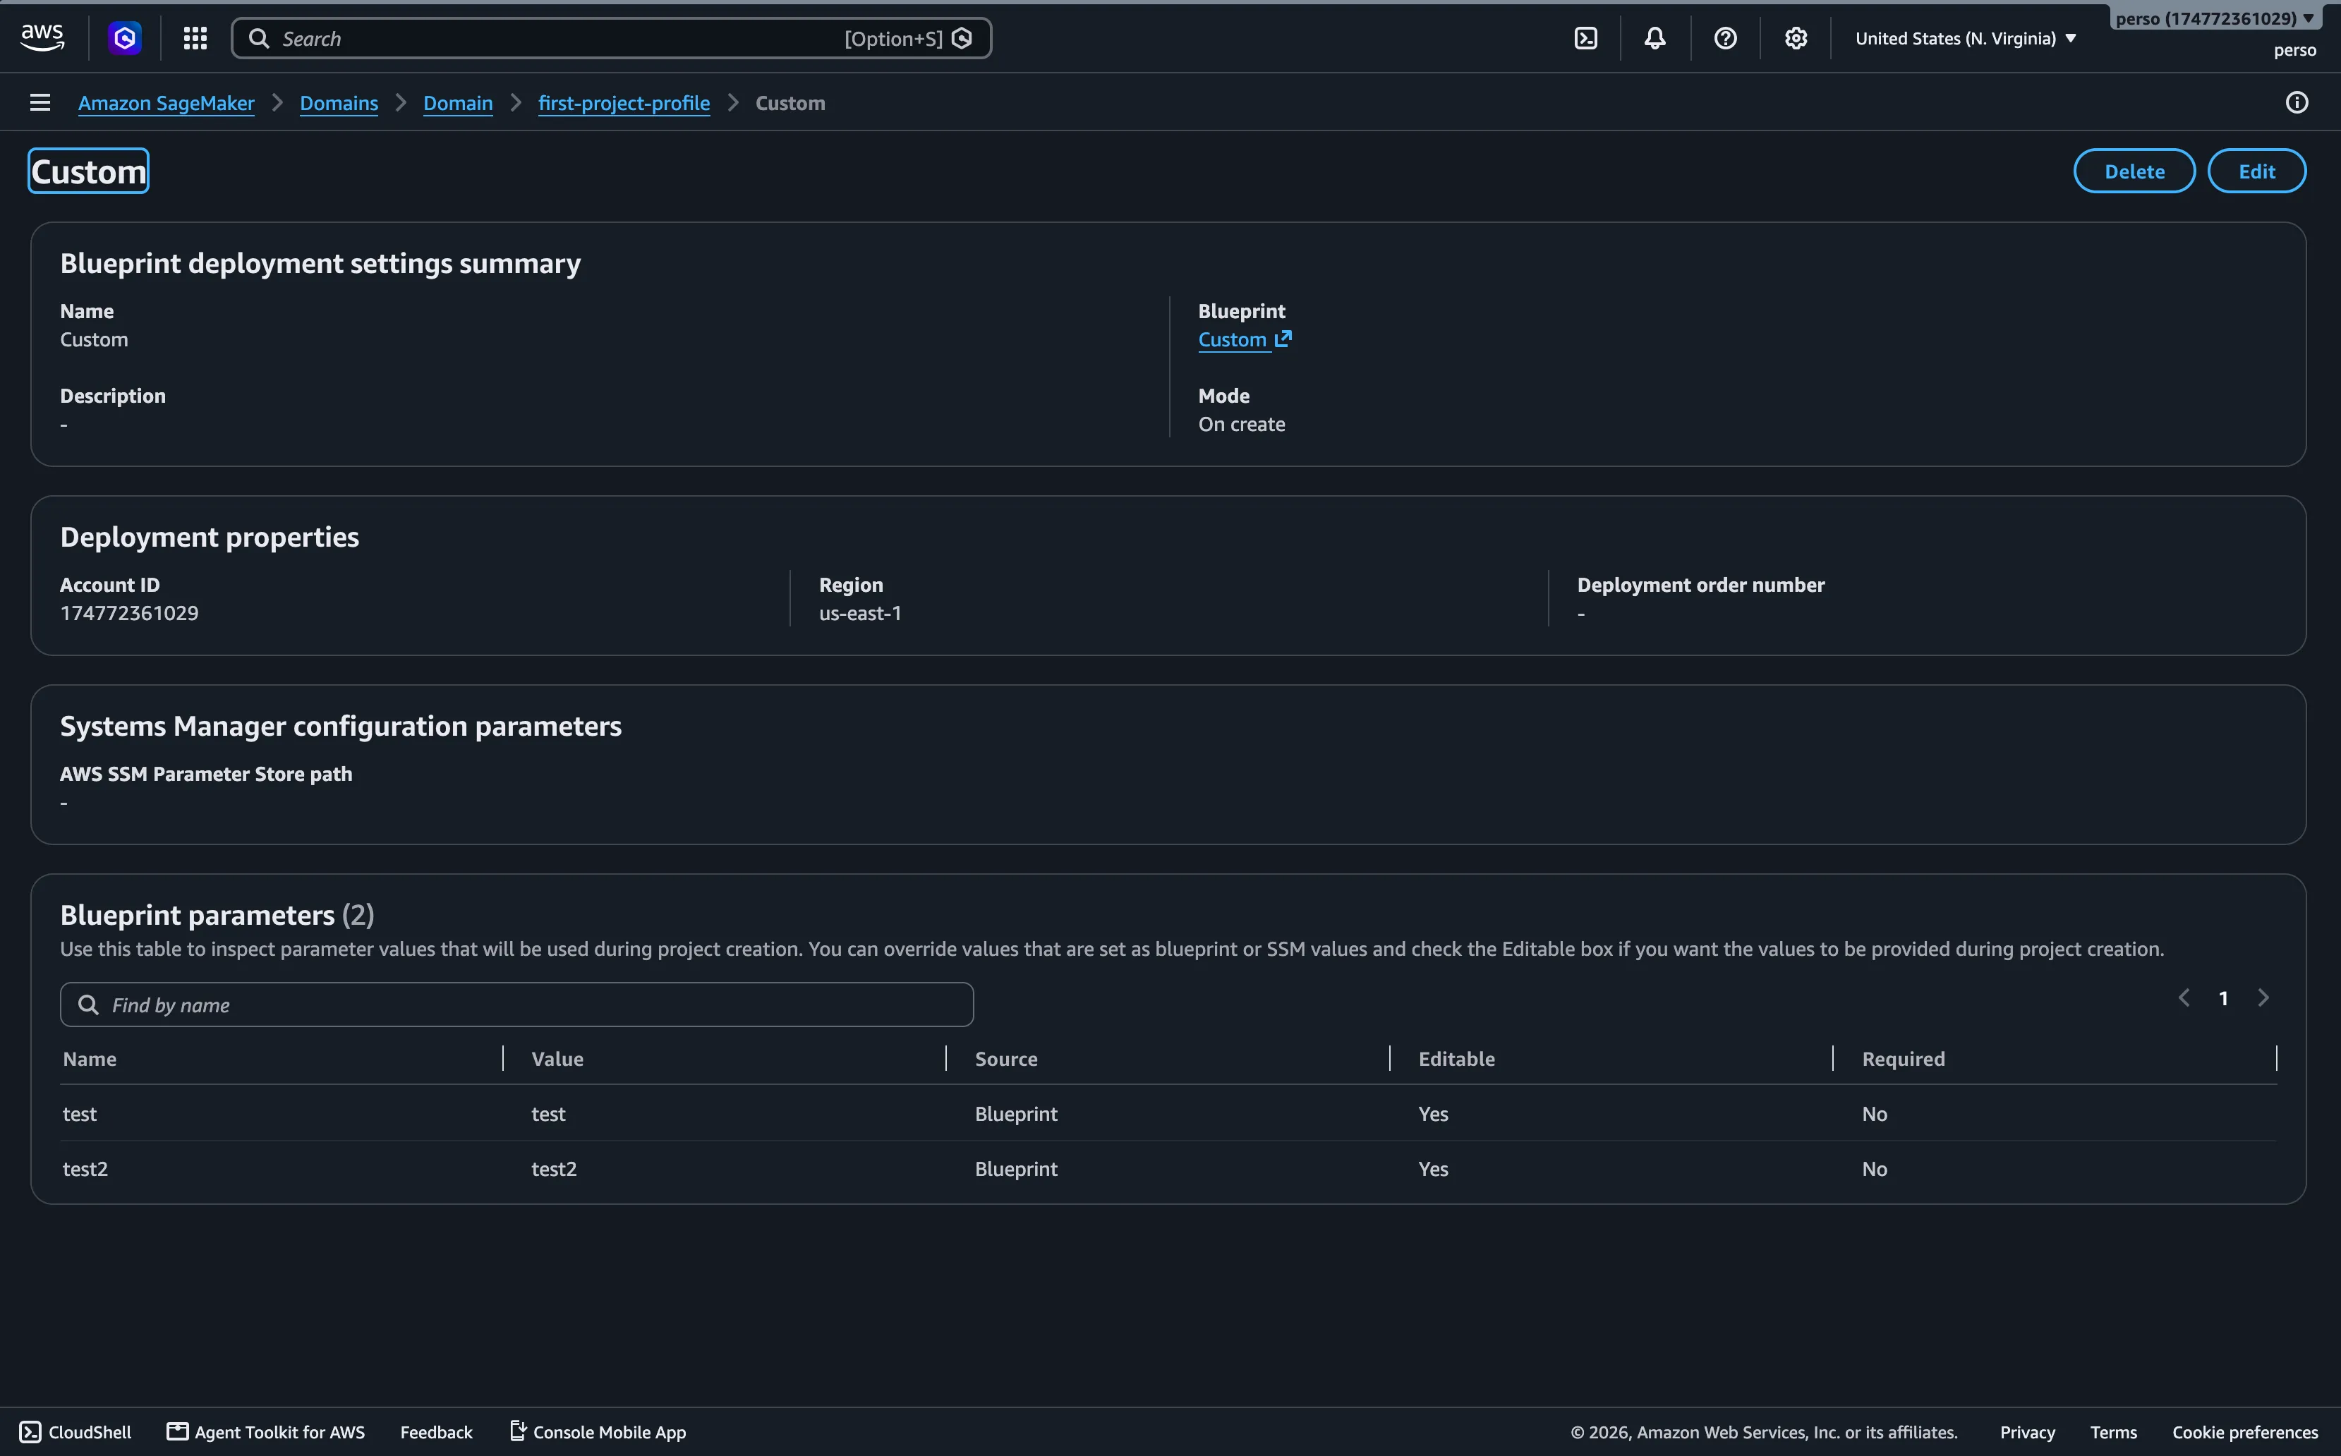
Task: Open Agent Toolkit for AWS in the footer
Action: (x=266, y=1432)
